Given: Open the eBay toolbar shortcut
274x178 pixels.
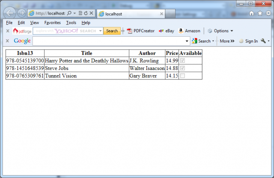Looking at the screenshot, I should click(167, 31).
